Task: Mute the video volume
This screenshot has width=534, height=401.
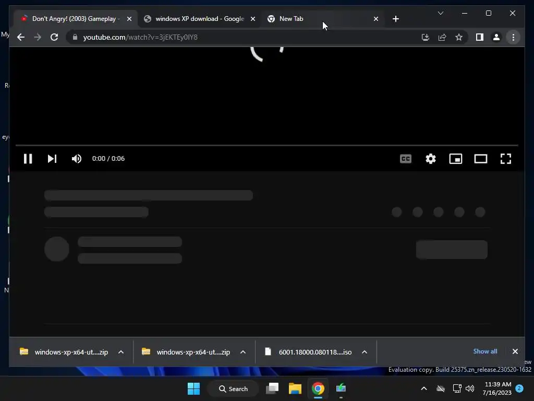Action: 77,159
